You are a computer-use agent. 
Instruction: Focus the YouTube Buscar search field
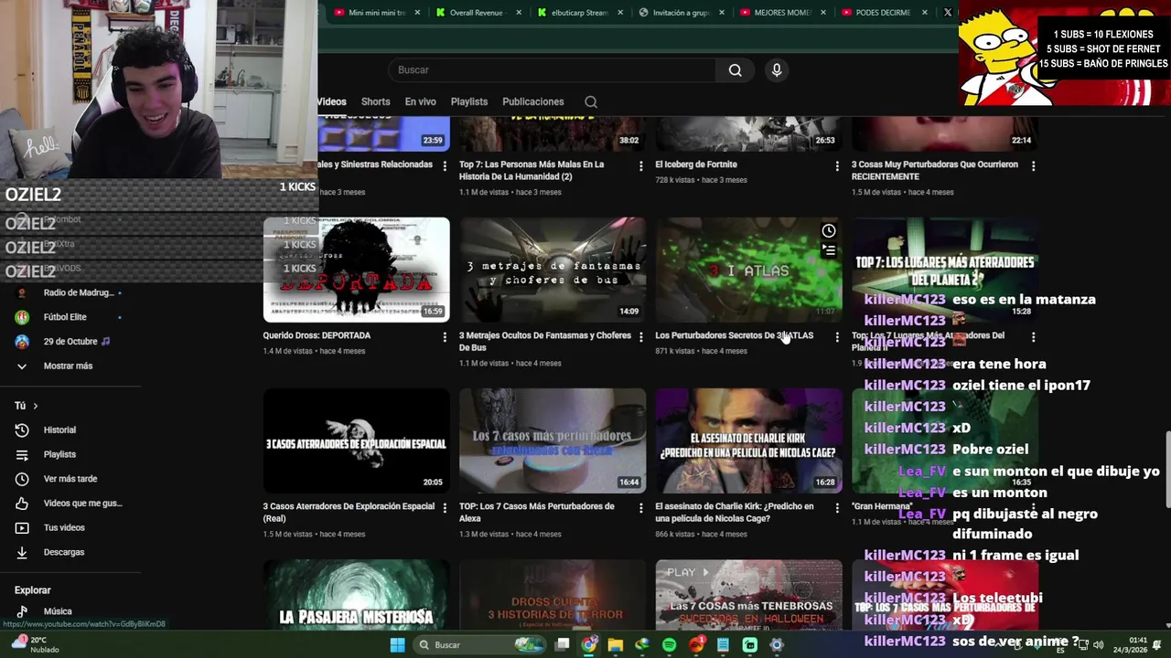click(x=553, y=70)
